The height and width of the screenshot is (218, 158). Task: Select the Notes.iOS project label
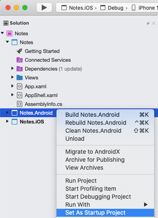32,121
